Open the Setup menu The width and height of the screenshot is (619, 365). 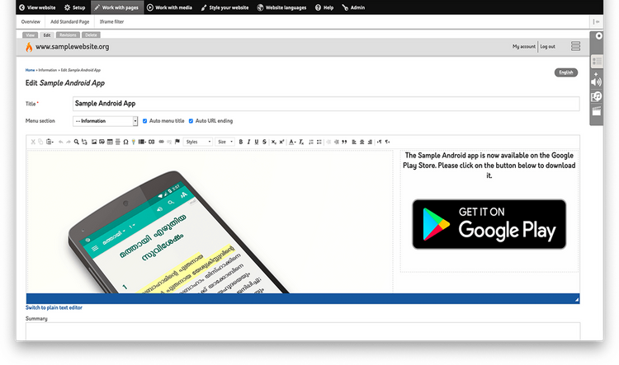[x=74, y=7]
